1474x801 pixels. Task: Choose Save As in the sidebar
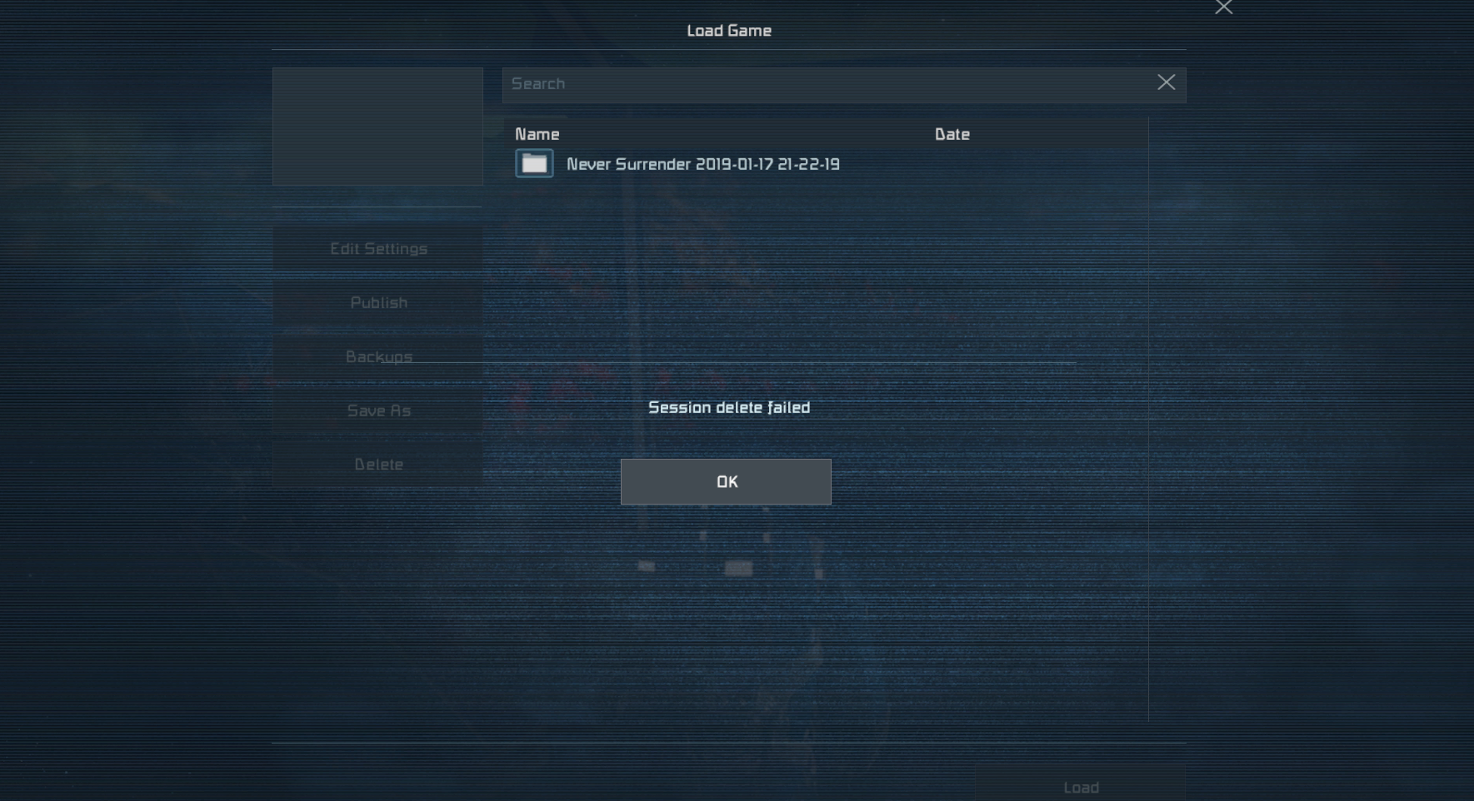pos(378,410)
